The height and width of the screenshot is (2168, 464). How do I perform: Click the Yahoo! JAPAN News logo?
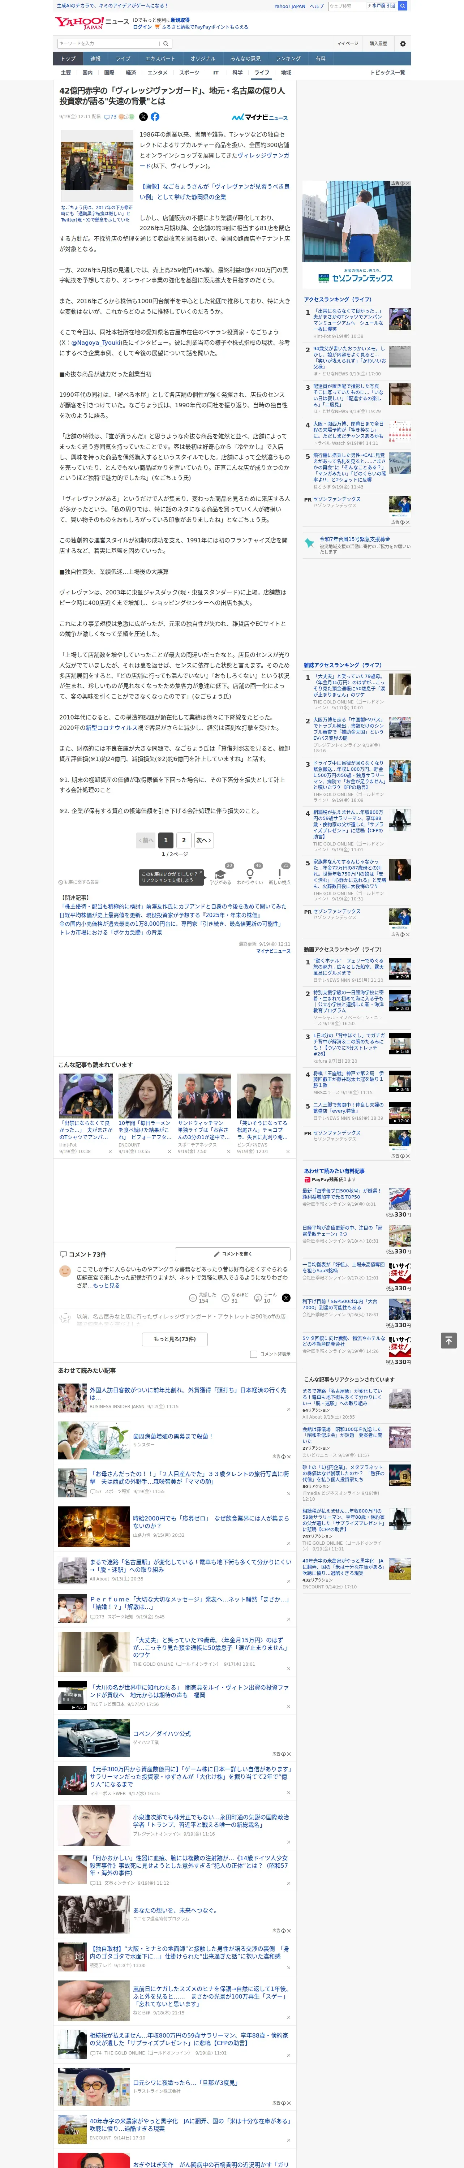pos(92,23)
